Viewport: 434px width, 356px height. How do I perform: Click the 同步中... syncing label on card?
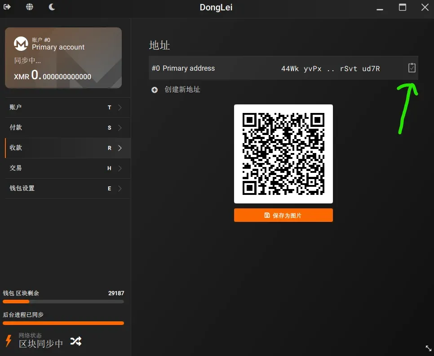(27, 60)
